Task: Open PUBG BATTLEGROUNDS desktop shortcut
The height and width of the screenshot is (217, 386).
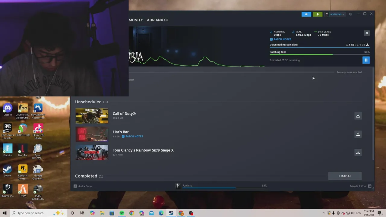Action: coord(38,192)
